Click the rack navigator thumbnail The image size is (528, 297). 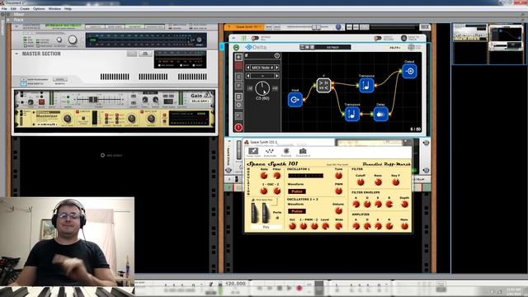tap(488, 44)
